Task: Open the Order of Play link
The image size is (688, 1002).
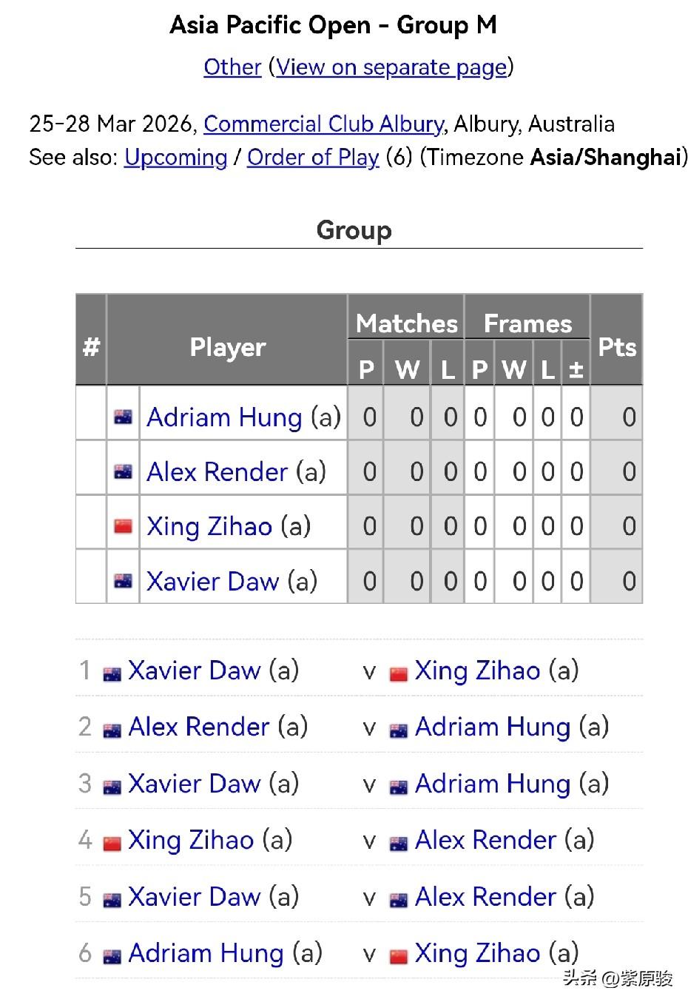Action: 313,158
